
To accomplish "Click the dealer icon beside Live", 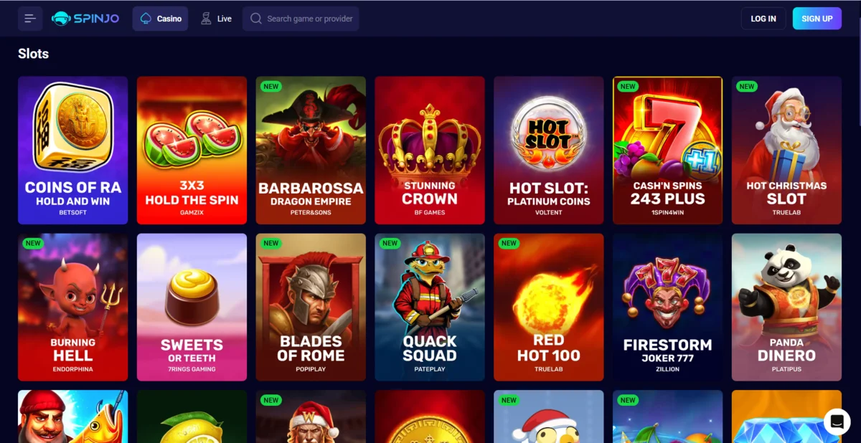I will (x=206, y=19).
